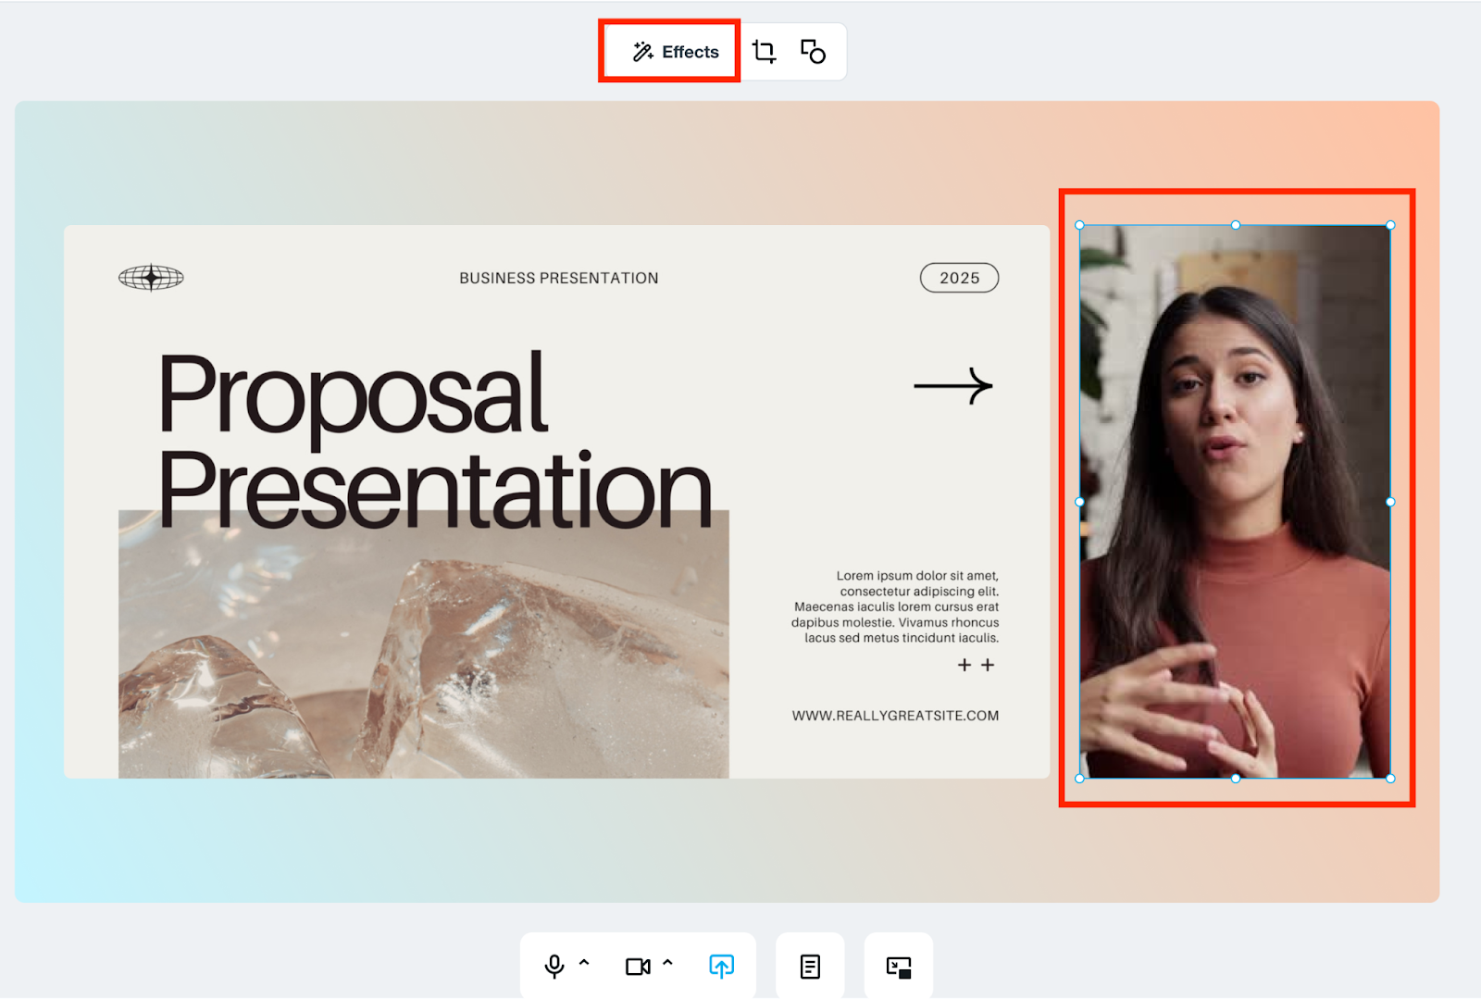Click the arrow icon on the slide
This screenshot has height=999, width=1481.
coord(952,386)
